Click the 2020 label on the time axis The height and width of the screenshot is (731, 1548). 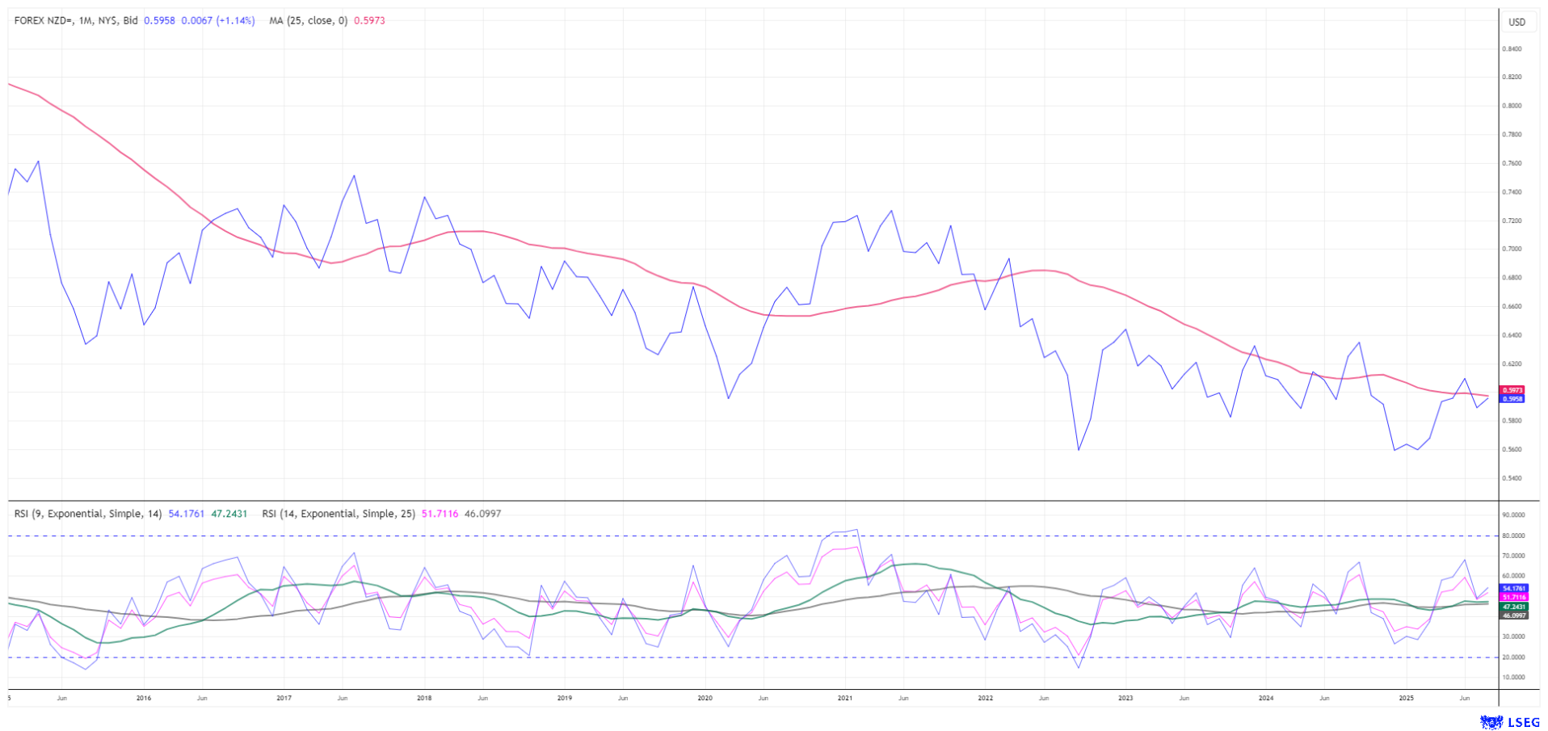coord(705,698)
